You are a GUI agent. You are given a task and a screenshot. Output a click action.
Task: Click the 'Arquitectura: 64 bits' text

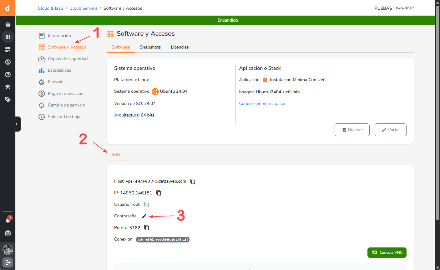point(134,115)
